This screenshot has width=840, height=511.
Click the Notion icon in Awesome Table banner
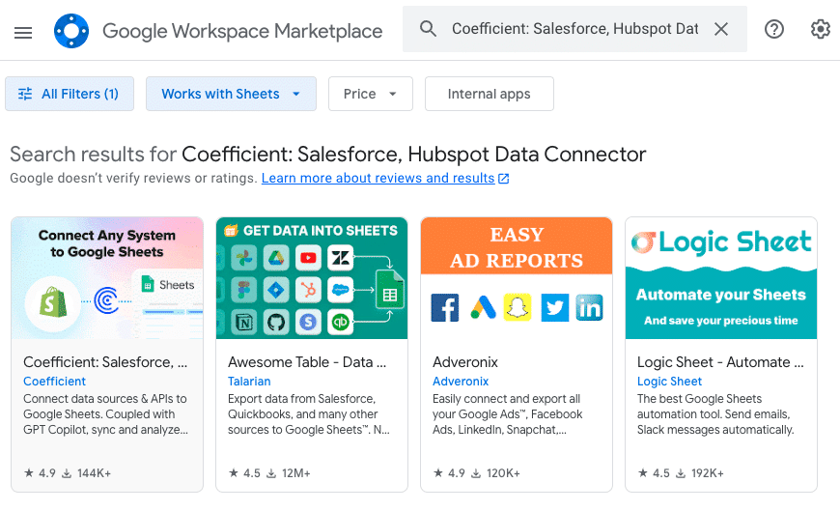coord(243,322)
